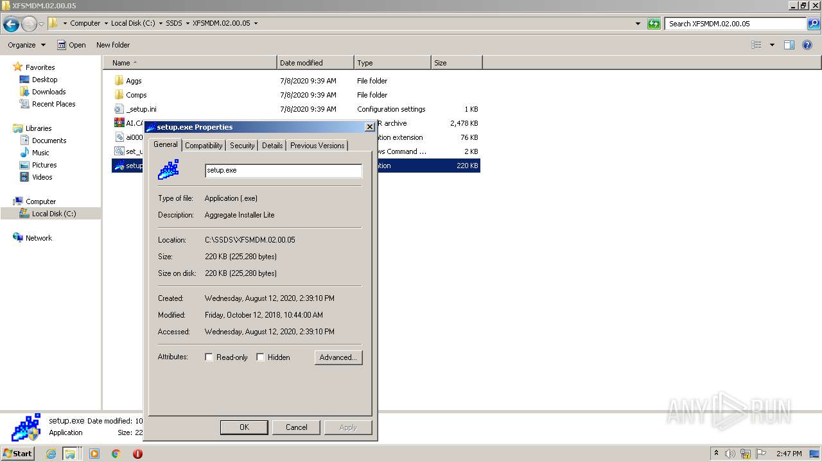Image resolution: width=822 pixels, height=462 pixels.
Task: Select the General tab
Action: [x=166, y=144]
